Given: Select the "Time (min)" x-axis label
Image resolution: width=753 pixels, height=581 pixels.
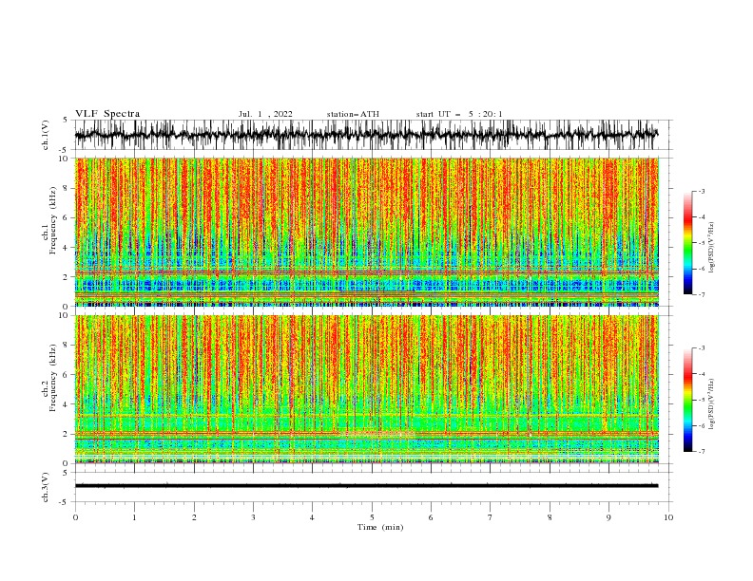Looking at the screenshot, I should [x=380, y=527].
